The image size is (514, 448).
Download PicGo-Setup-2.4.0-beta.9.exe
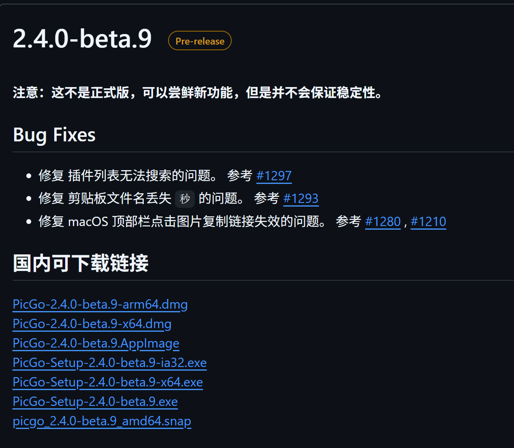(x=95, y=401)
